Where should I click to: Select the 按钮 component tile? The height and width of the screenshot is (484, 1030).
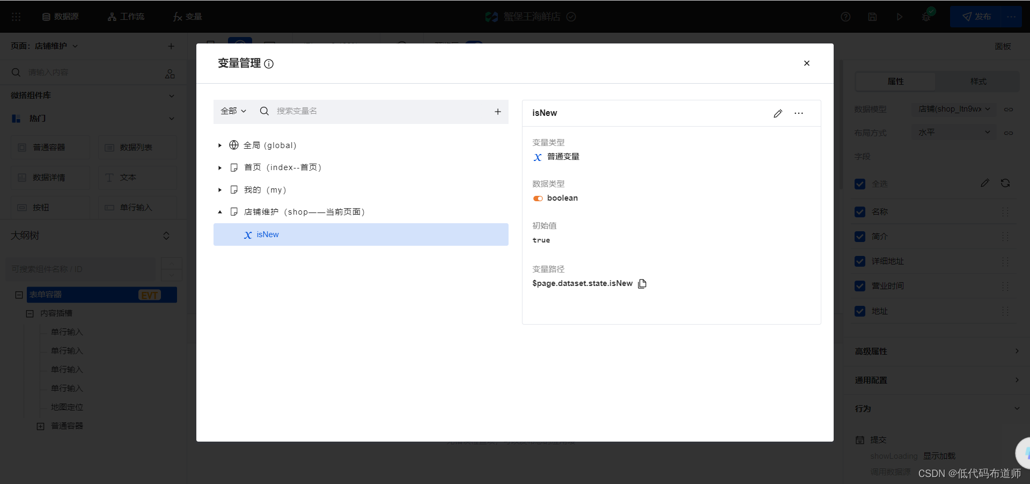(50, 208)
